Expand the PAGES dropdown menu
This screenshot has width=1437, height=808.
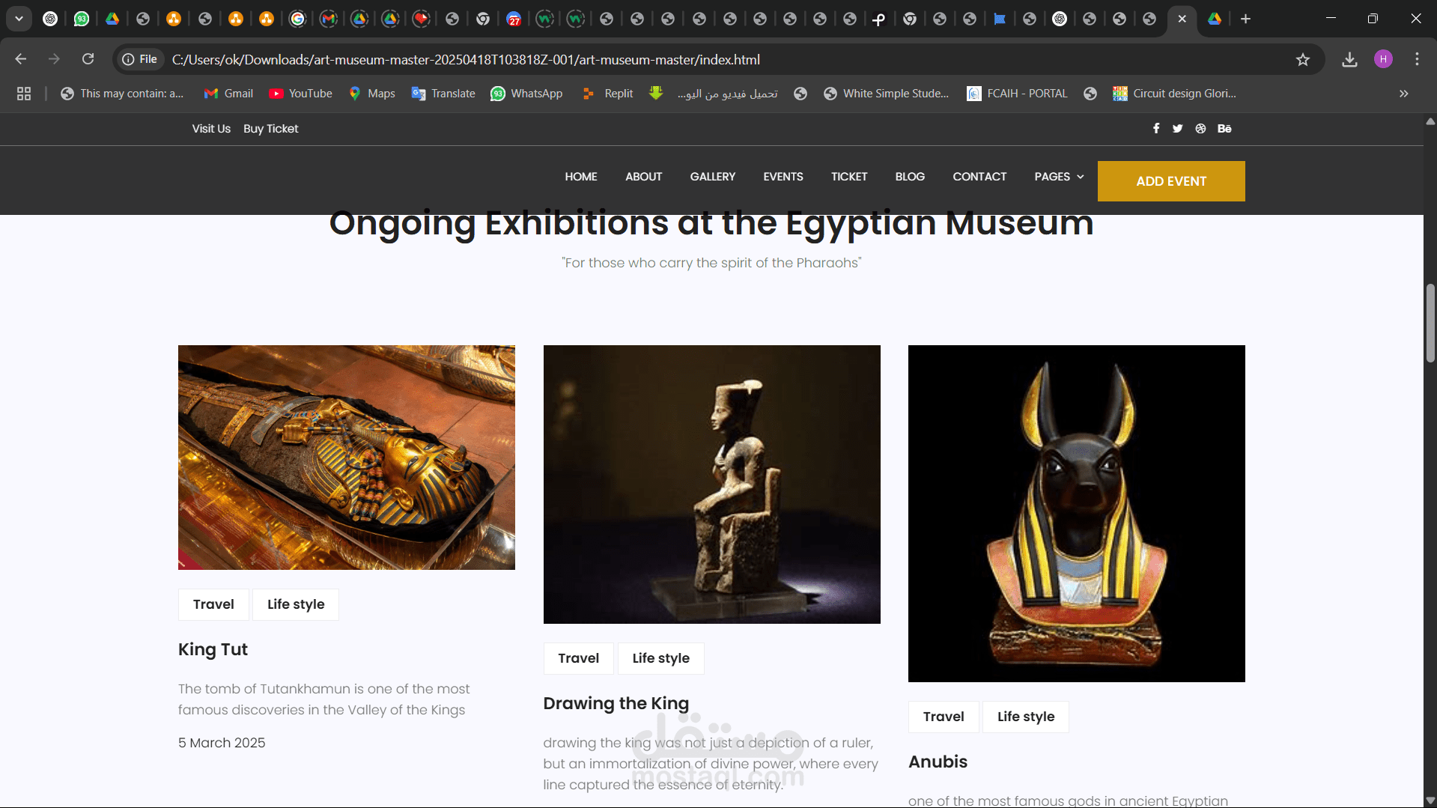coord(1059,177)
